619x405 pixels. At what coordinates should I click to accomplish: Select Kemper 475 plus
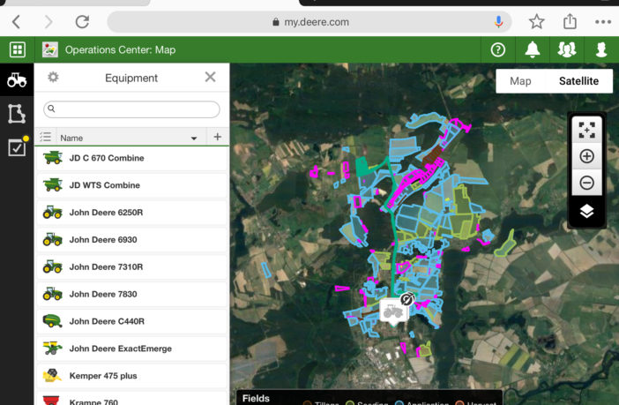click(x=132, y=376)
